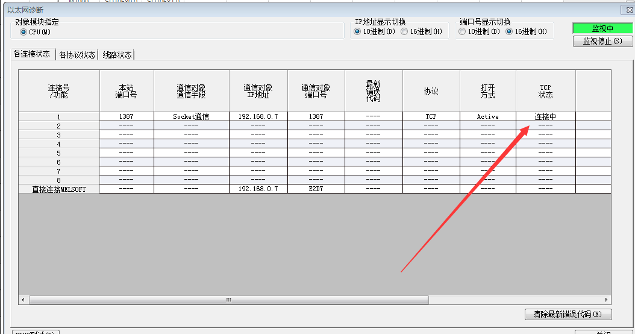Click the 监视停止(S) stop monitoring button
The image size is (635, 334).
(602, 42)
